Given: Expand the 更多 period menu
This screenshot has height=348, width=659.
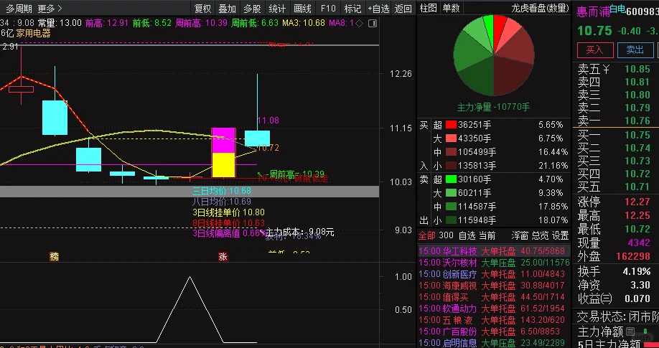Looking at the screenshot, I should (x=49, y=9).
